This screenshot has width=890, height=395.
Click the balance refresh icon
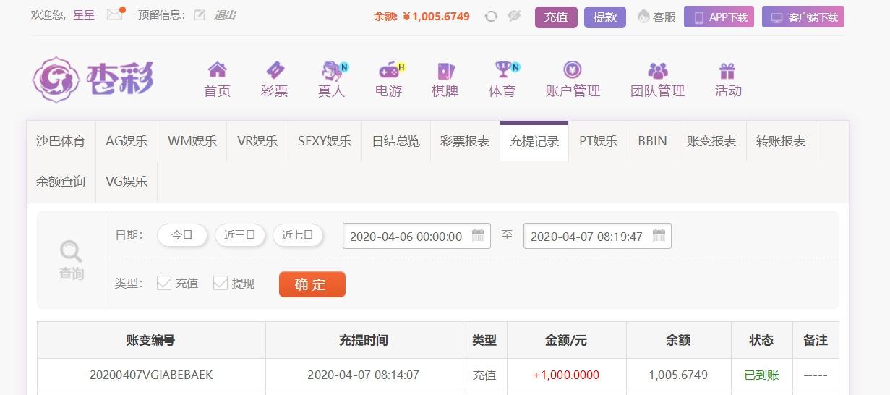(x=491, y=16)
